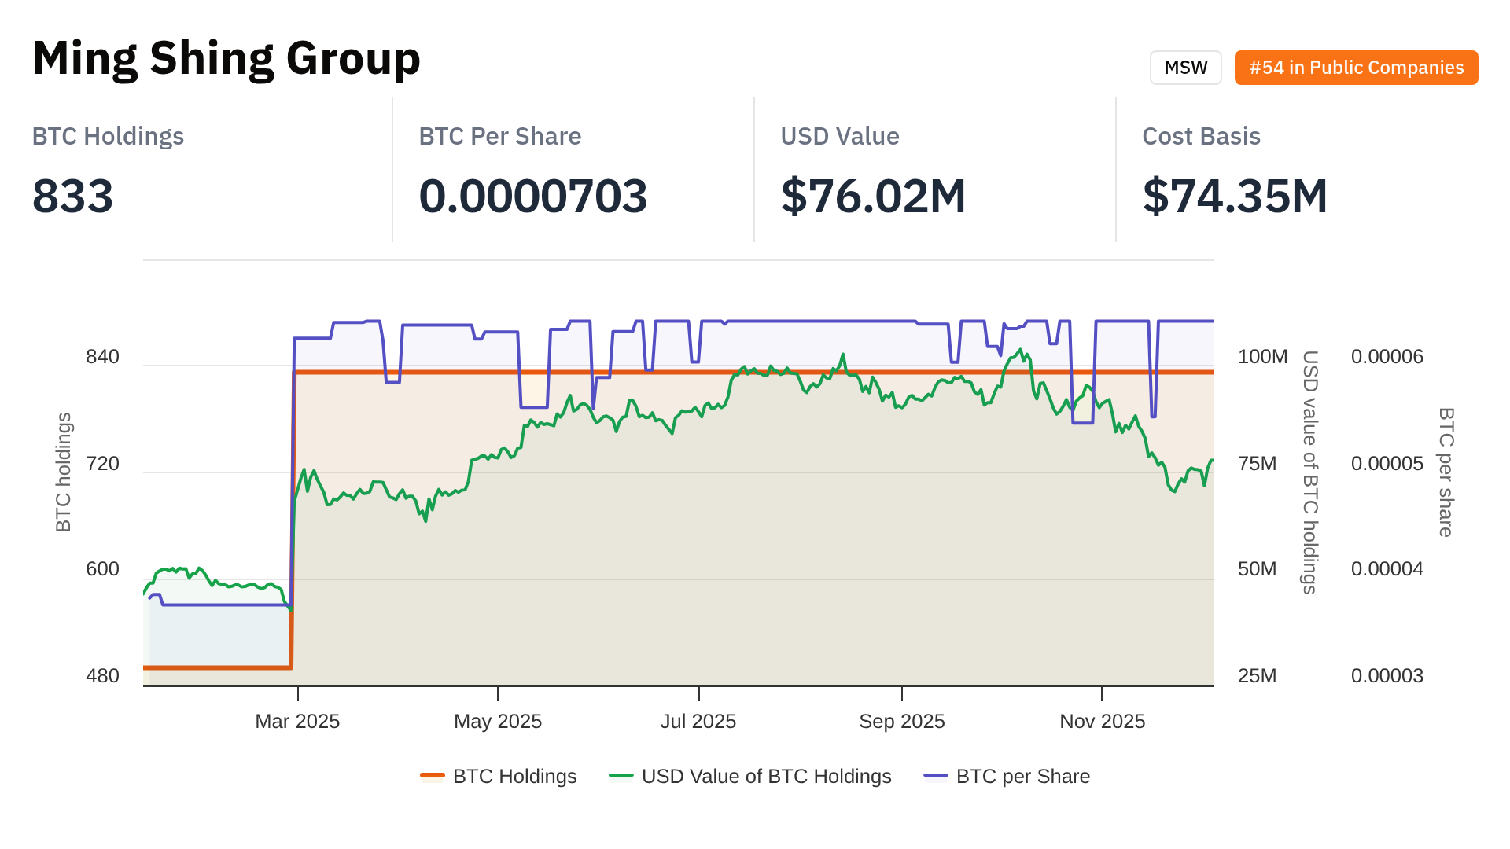Image resolution: width=1510 pixels, height=849 pixels.
Task: Toggle BTC per Share legend series
Action: coord(1022,776)
